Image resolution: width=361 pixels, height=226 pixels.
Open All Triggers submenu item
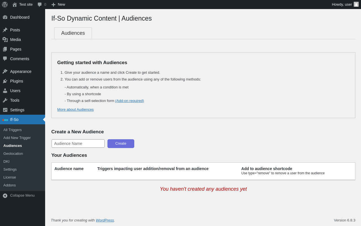[12, 130]
